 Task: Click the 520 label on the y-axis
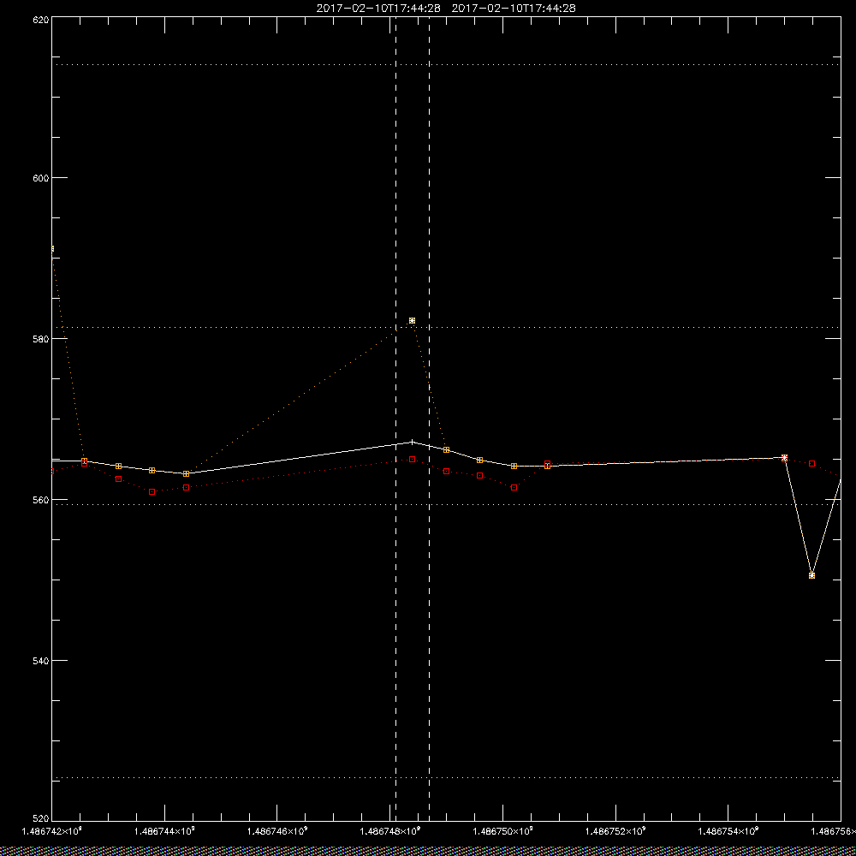click(41, 819)
